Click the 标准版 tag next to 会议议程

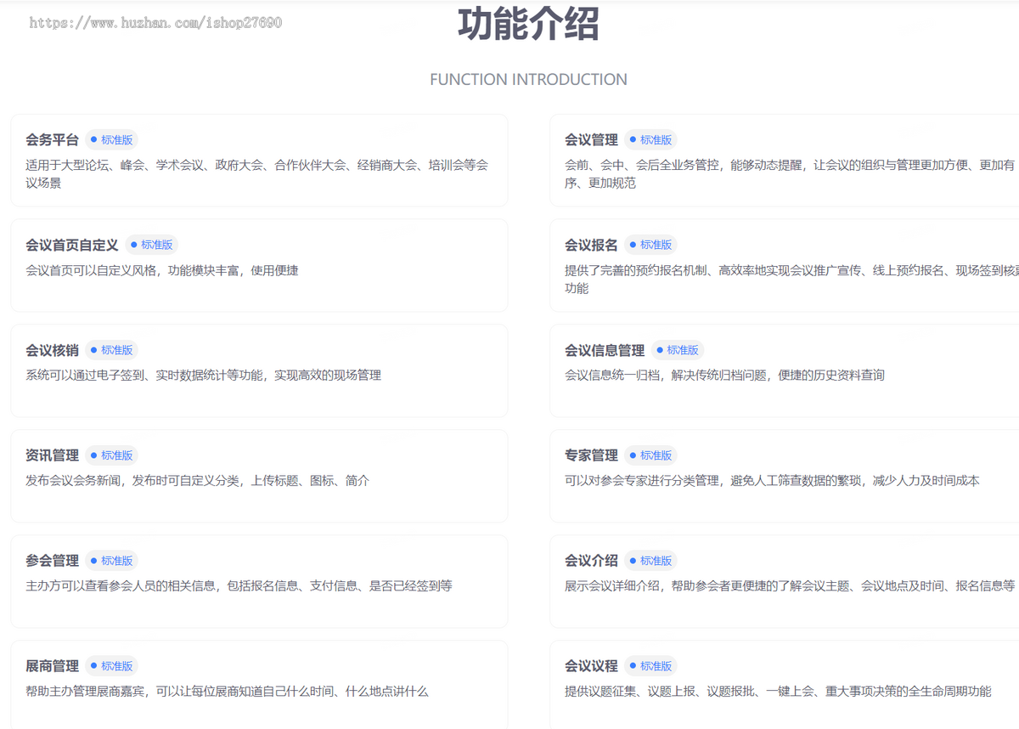(x=651, y=666)
